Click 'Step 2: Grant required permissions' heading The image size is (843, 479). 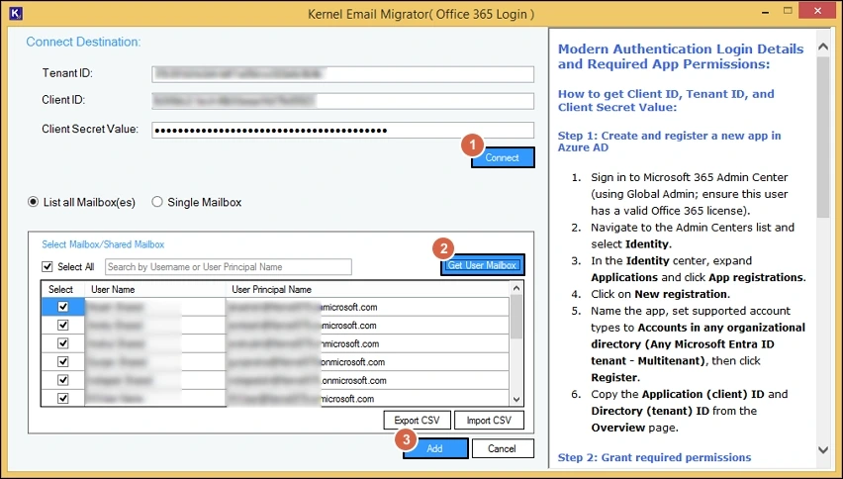[654, 457]
